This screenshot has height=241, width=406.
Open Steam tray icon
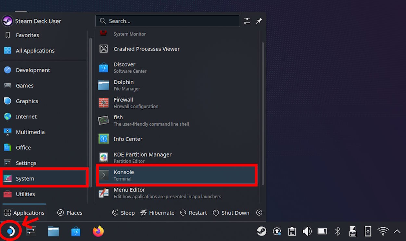pos(261,231)
